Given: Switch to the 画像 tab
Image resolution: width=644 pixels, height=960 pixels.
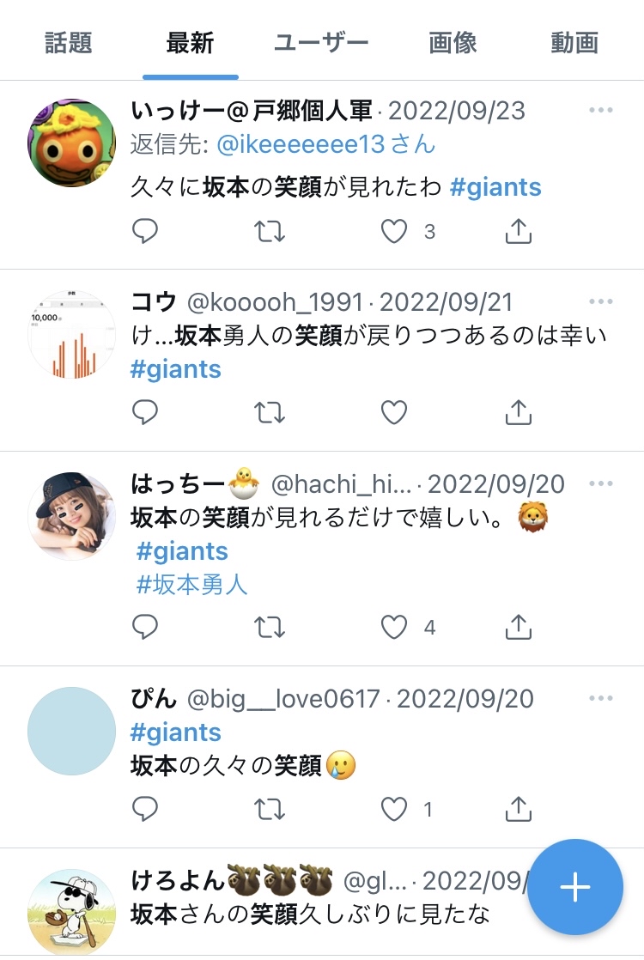Looking at the screenshot, I should point(453,43).
